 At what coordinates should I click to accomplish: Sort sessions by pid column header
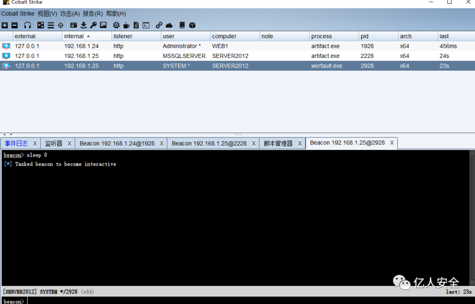point(378,36)
